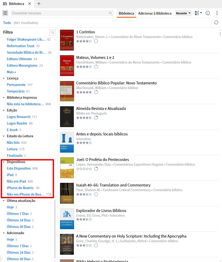
Task: Filter by Temporário license
Action: point(16,91)
